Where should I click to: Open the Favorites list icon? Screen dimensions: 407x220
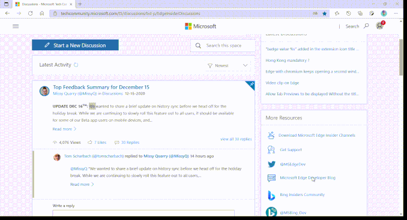coord(337,13)
